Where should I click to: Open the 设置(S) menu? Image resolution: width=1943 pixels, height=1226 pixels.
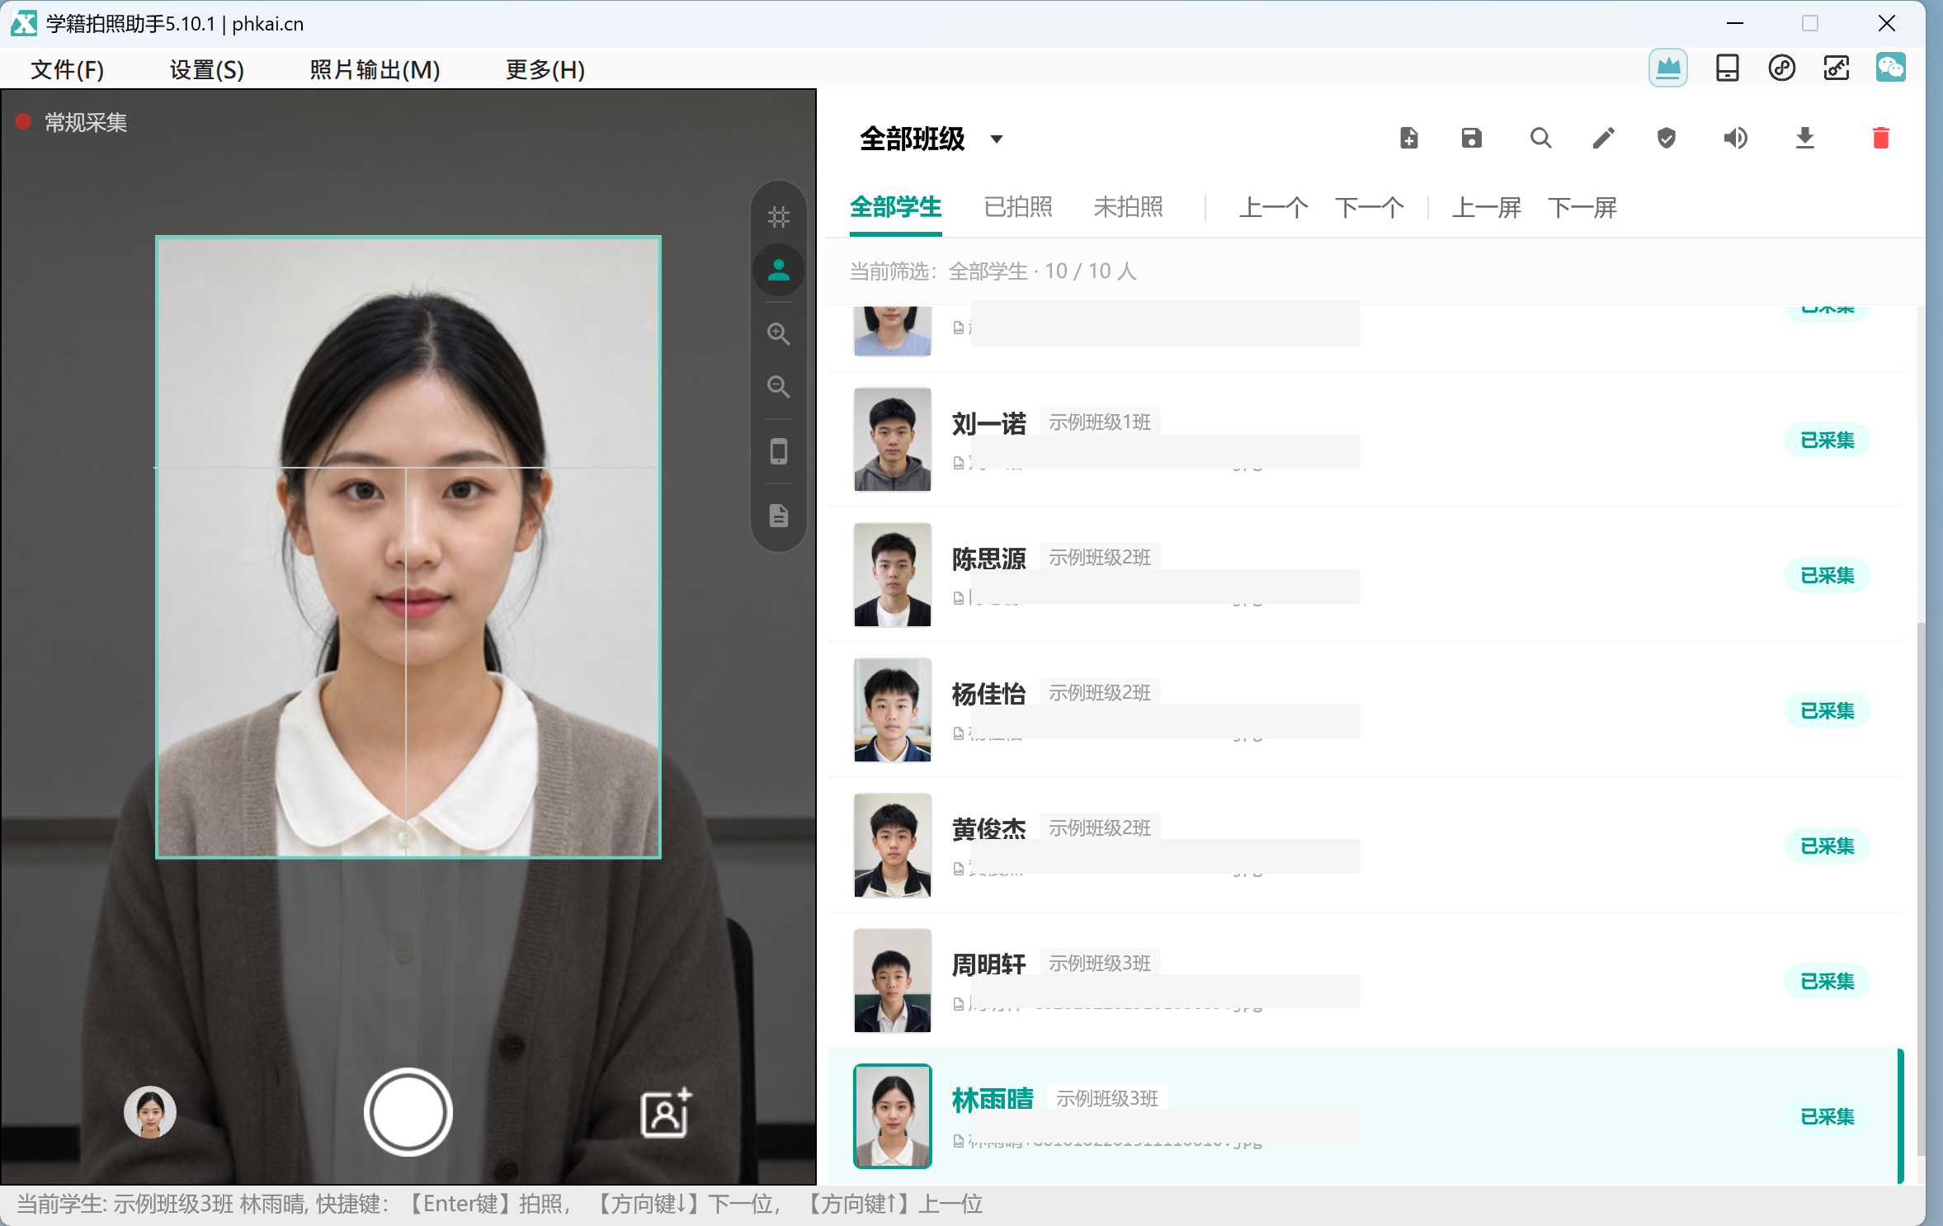(x=206, y=69)
